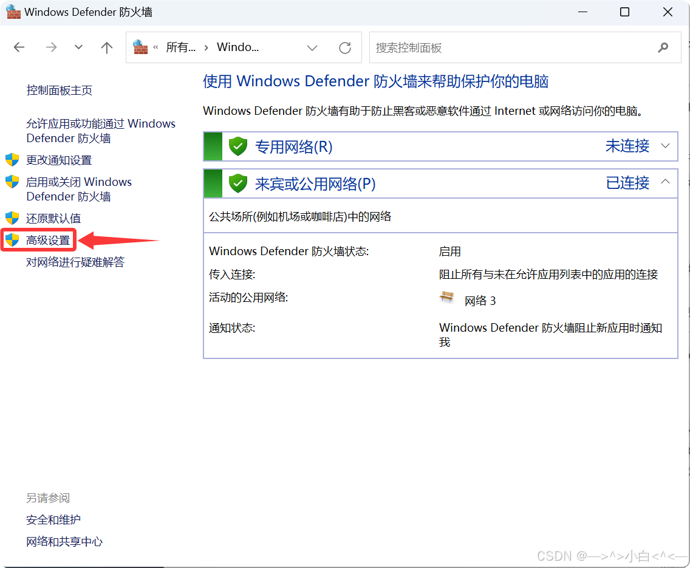This screenshot has width=690, height=568.
Task: Click 公共场所(例如机场或咖啡店)中的网络 description
Action: pyautogui.click(x=300, y=216)
